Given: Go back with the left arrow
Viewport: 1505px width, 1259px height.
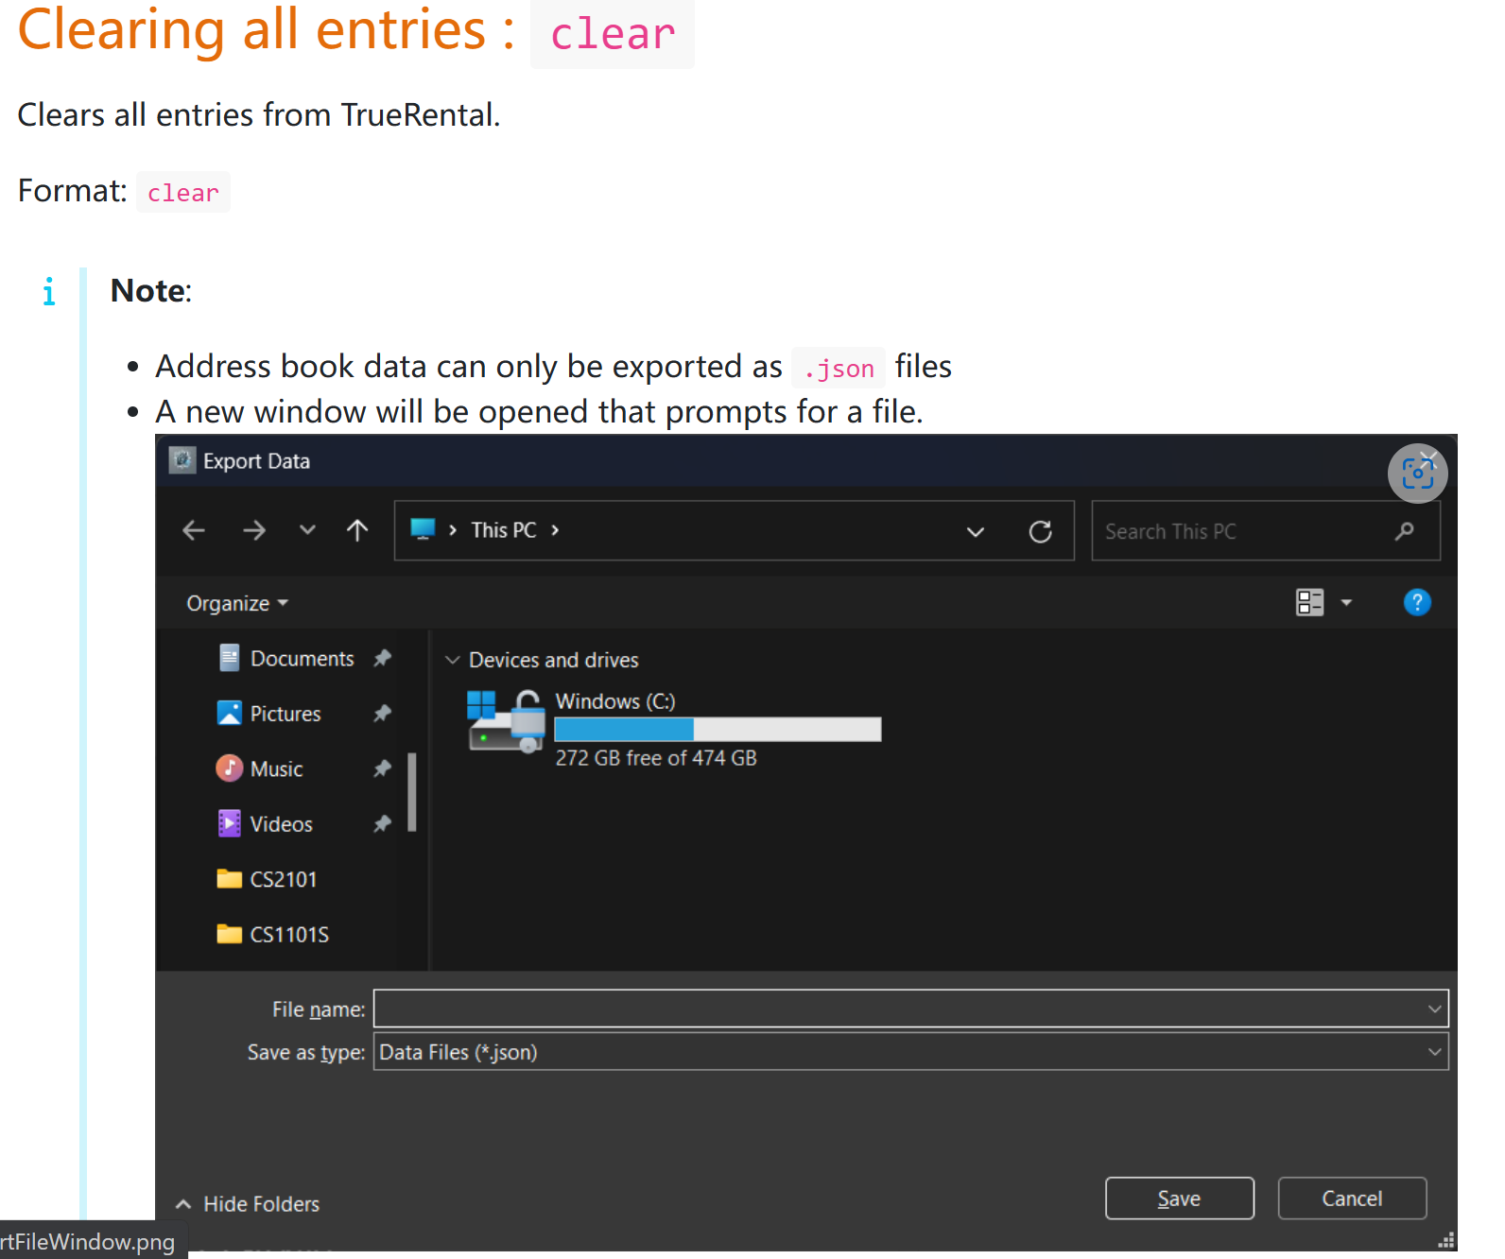Looking at the screenshot, I should pyautogui.click(x=194, y=530).
